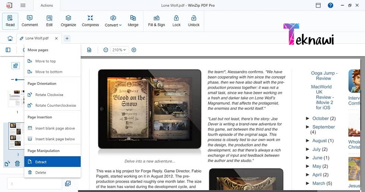365x192 pixels.
Task: Zoom out with the minus button
Action: [106, 50]
